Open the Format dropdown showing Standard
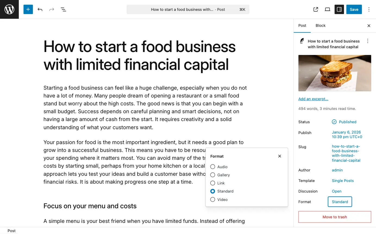 (x=340, y=202)
